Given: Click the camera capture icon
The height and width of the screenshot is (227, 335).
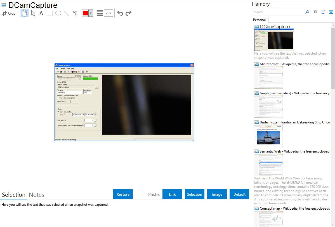Looking at the screenshot, I should coord(315,12).
